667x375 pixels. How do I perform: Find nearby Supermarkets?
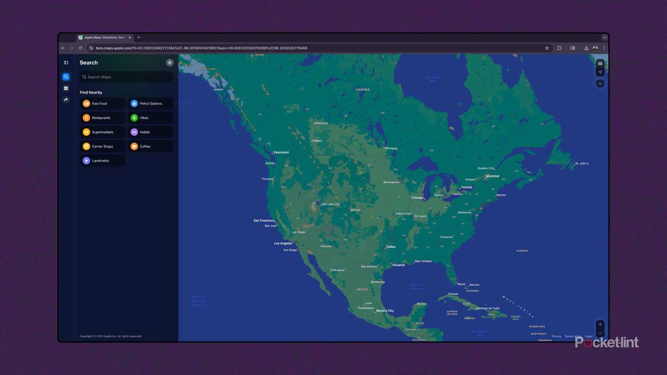pos(103,132)
